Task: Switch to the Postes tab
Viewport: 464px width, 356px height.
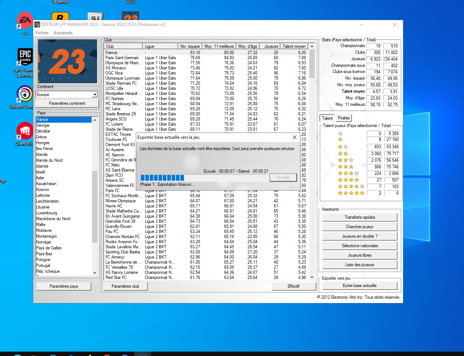Action: point(344,118)
